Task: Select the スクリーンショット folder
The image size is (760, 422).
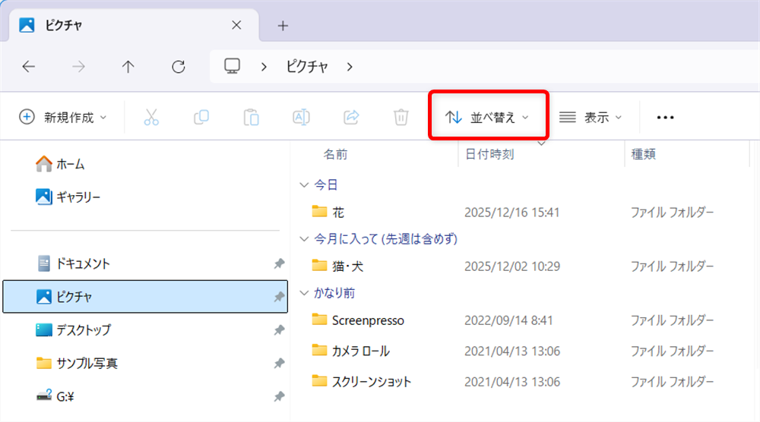Action: pos(372,382)
